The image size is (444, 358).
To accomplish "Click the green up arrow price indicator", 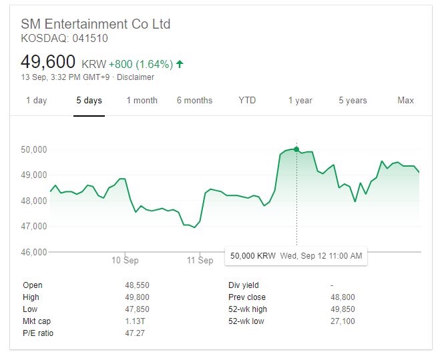I will (180, 64).
